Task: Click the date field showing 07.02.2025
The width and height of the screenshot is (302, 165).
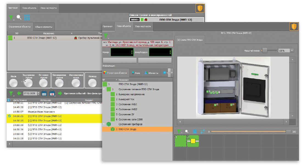Action: (30, 93)
